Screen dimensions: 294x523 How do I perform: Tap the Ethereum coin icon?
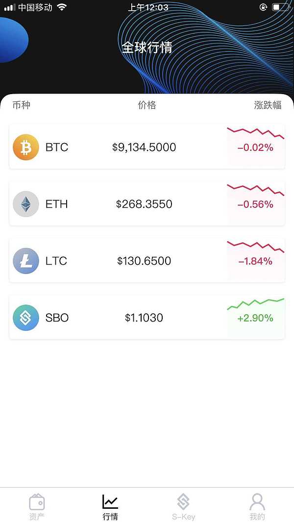tap(25, 204)
